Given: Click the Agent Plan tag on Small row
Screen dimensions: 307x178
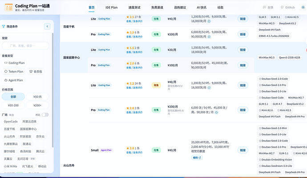Looking at the screenshot, I should (106, 150).
